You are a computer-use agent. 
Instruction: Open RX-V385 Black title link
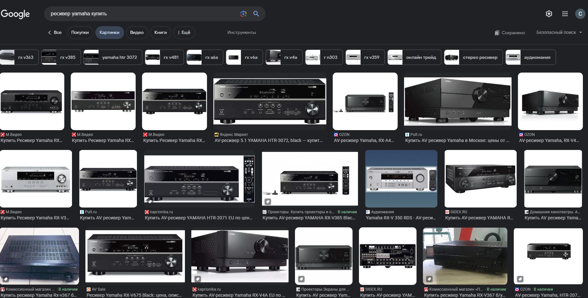point(309,218)
